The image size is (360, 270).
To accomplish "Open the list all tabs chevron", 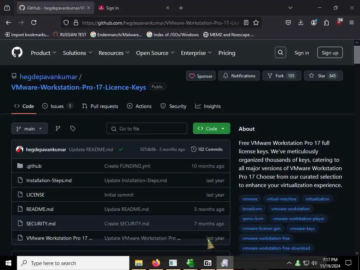I will [290, 8].
